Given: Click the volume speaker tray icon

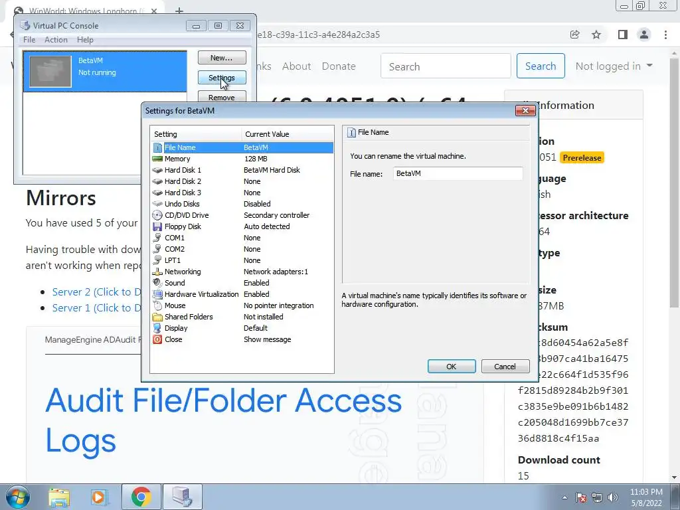Looking at the screenshot, I should [x=613, y=497].
